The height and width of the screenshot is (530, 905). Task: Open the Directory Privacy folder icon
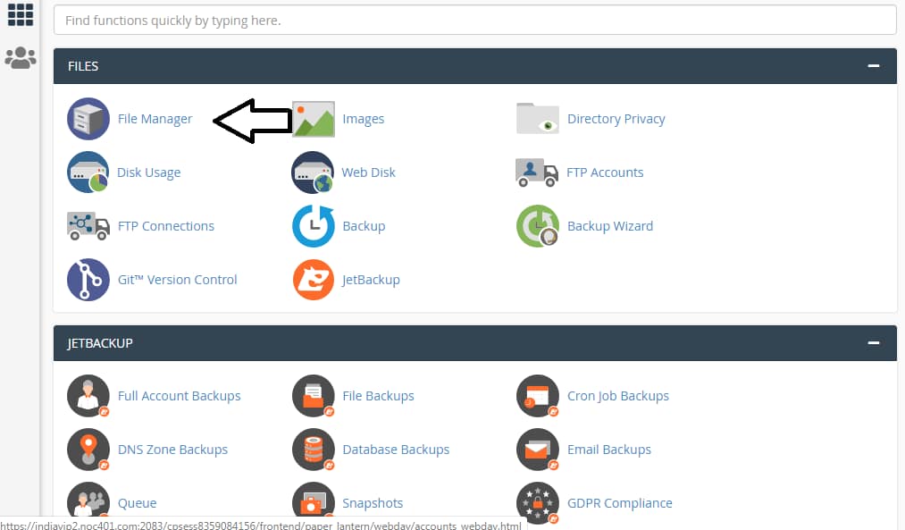(537, 119)
